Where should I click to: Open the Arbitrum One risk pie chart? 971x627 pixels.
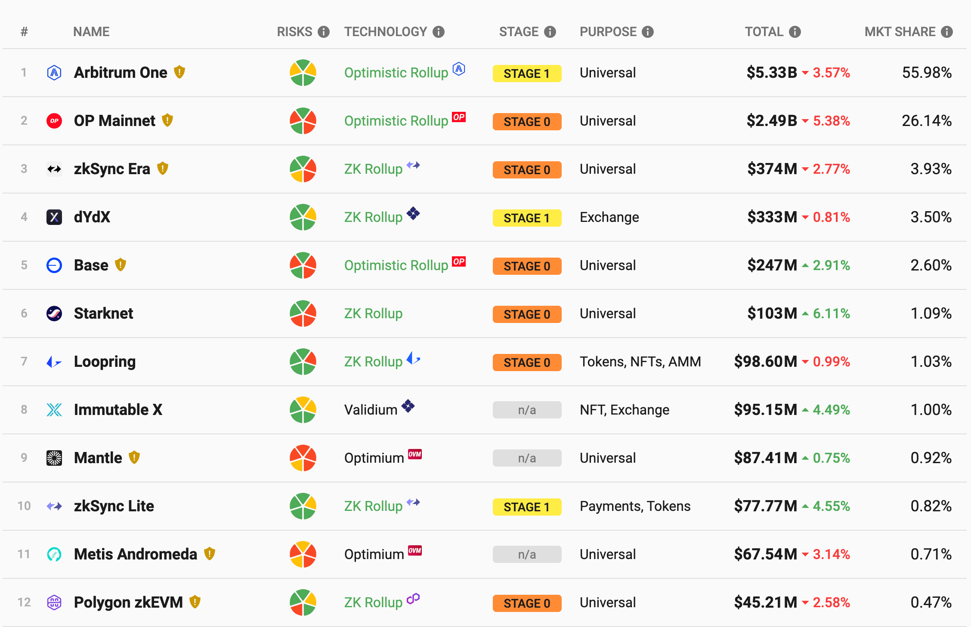point(303,73)
